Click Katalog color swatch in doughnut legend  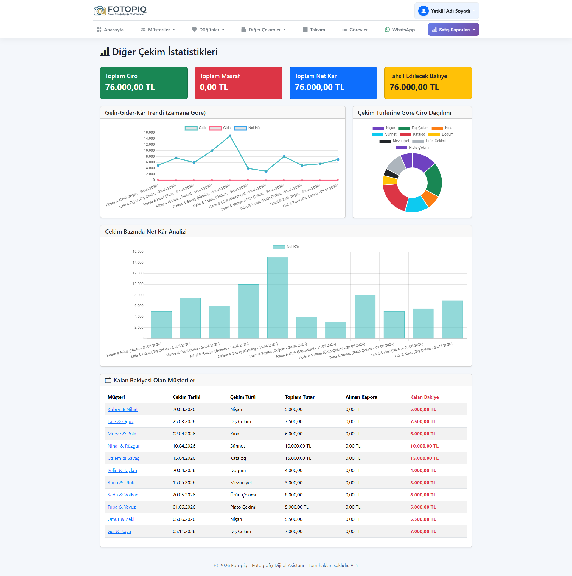[x=405, y=134]
